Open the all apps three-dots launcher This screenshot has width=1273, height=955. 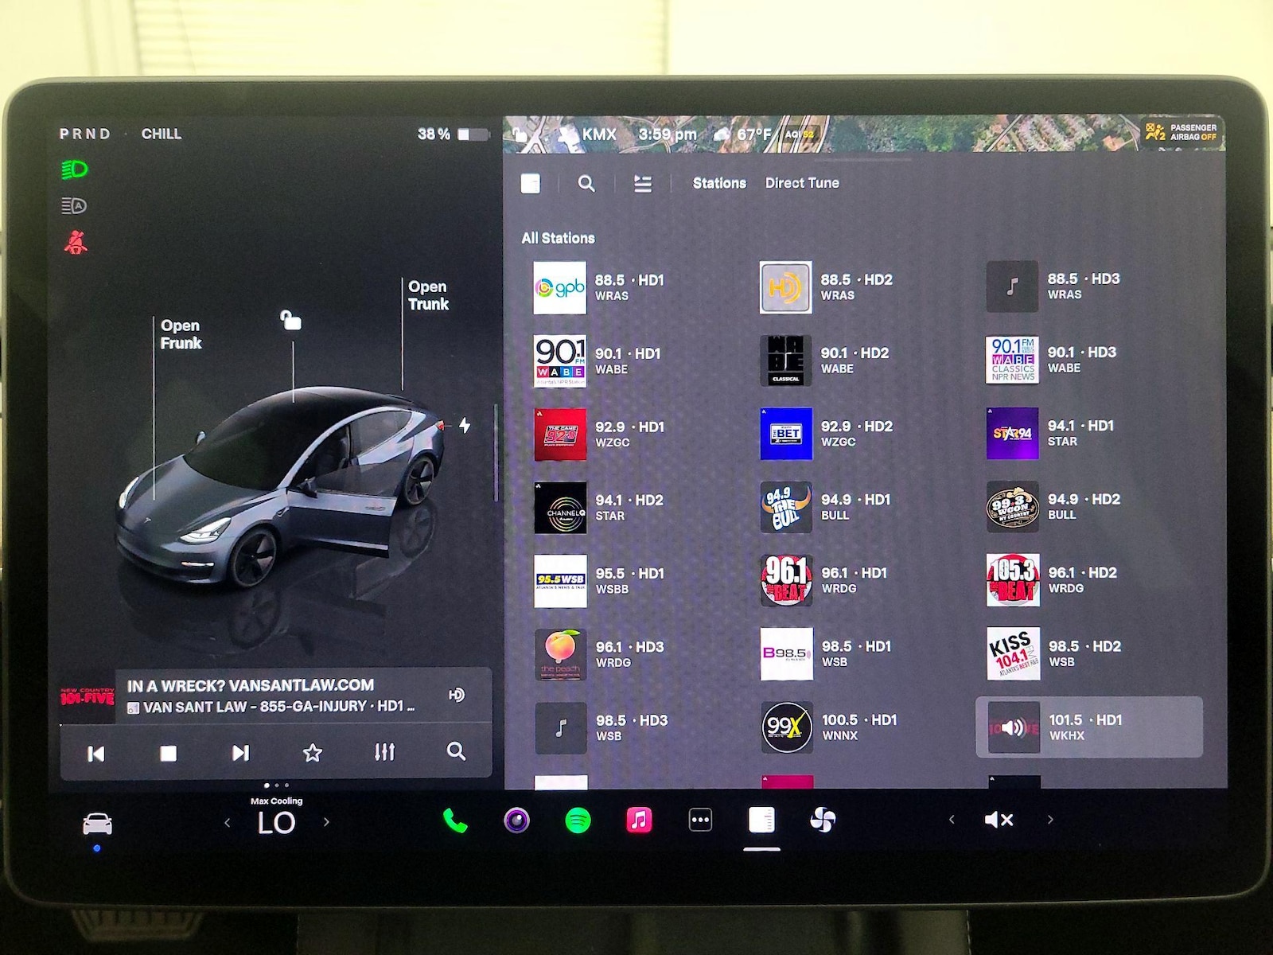[x=700, y=820]
